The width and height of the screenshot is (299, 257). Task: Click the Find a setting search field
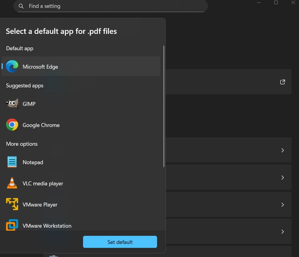pyautogui.click(x=111, y=6)
